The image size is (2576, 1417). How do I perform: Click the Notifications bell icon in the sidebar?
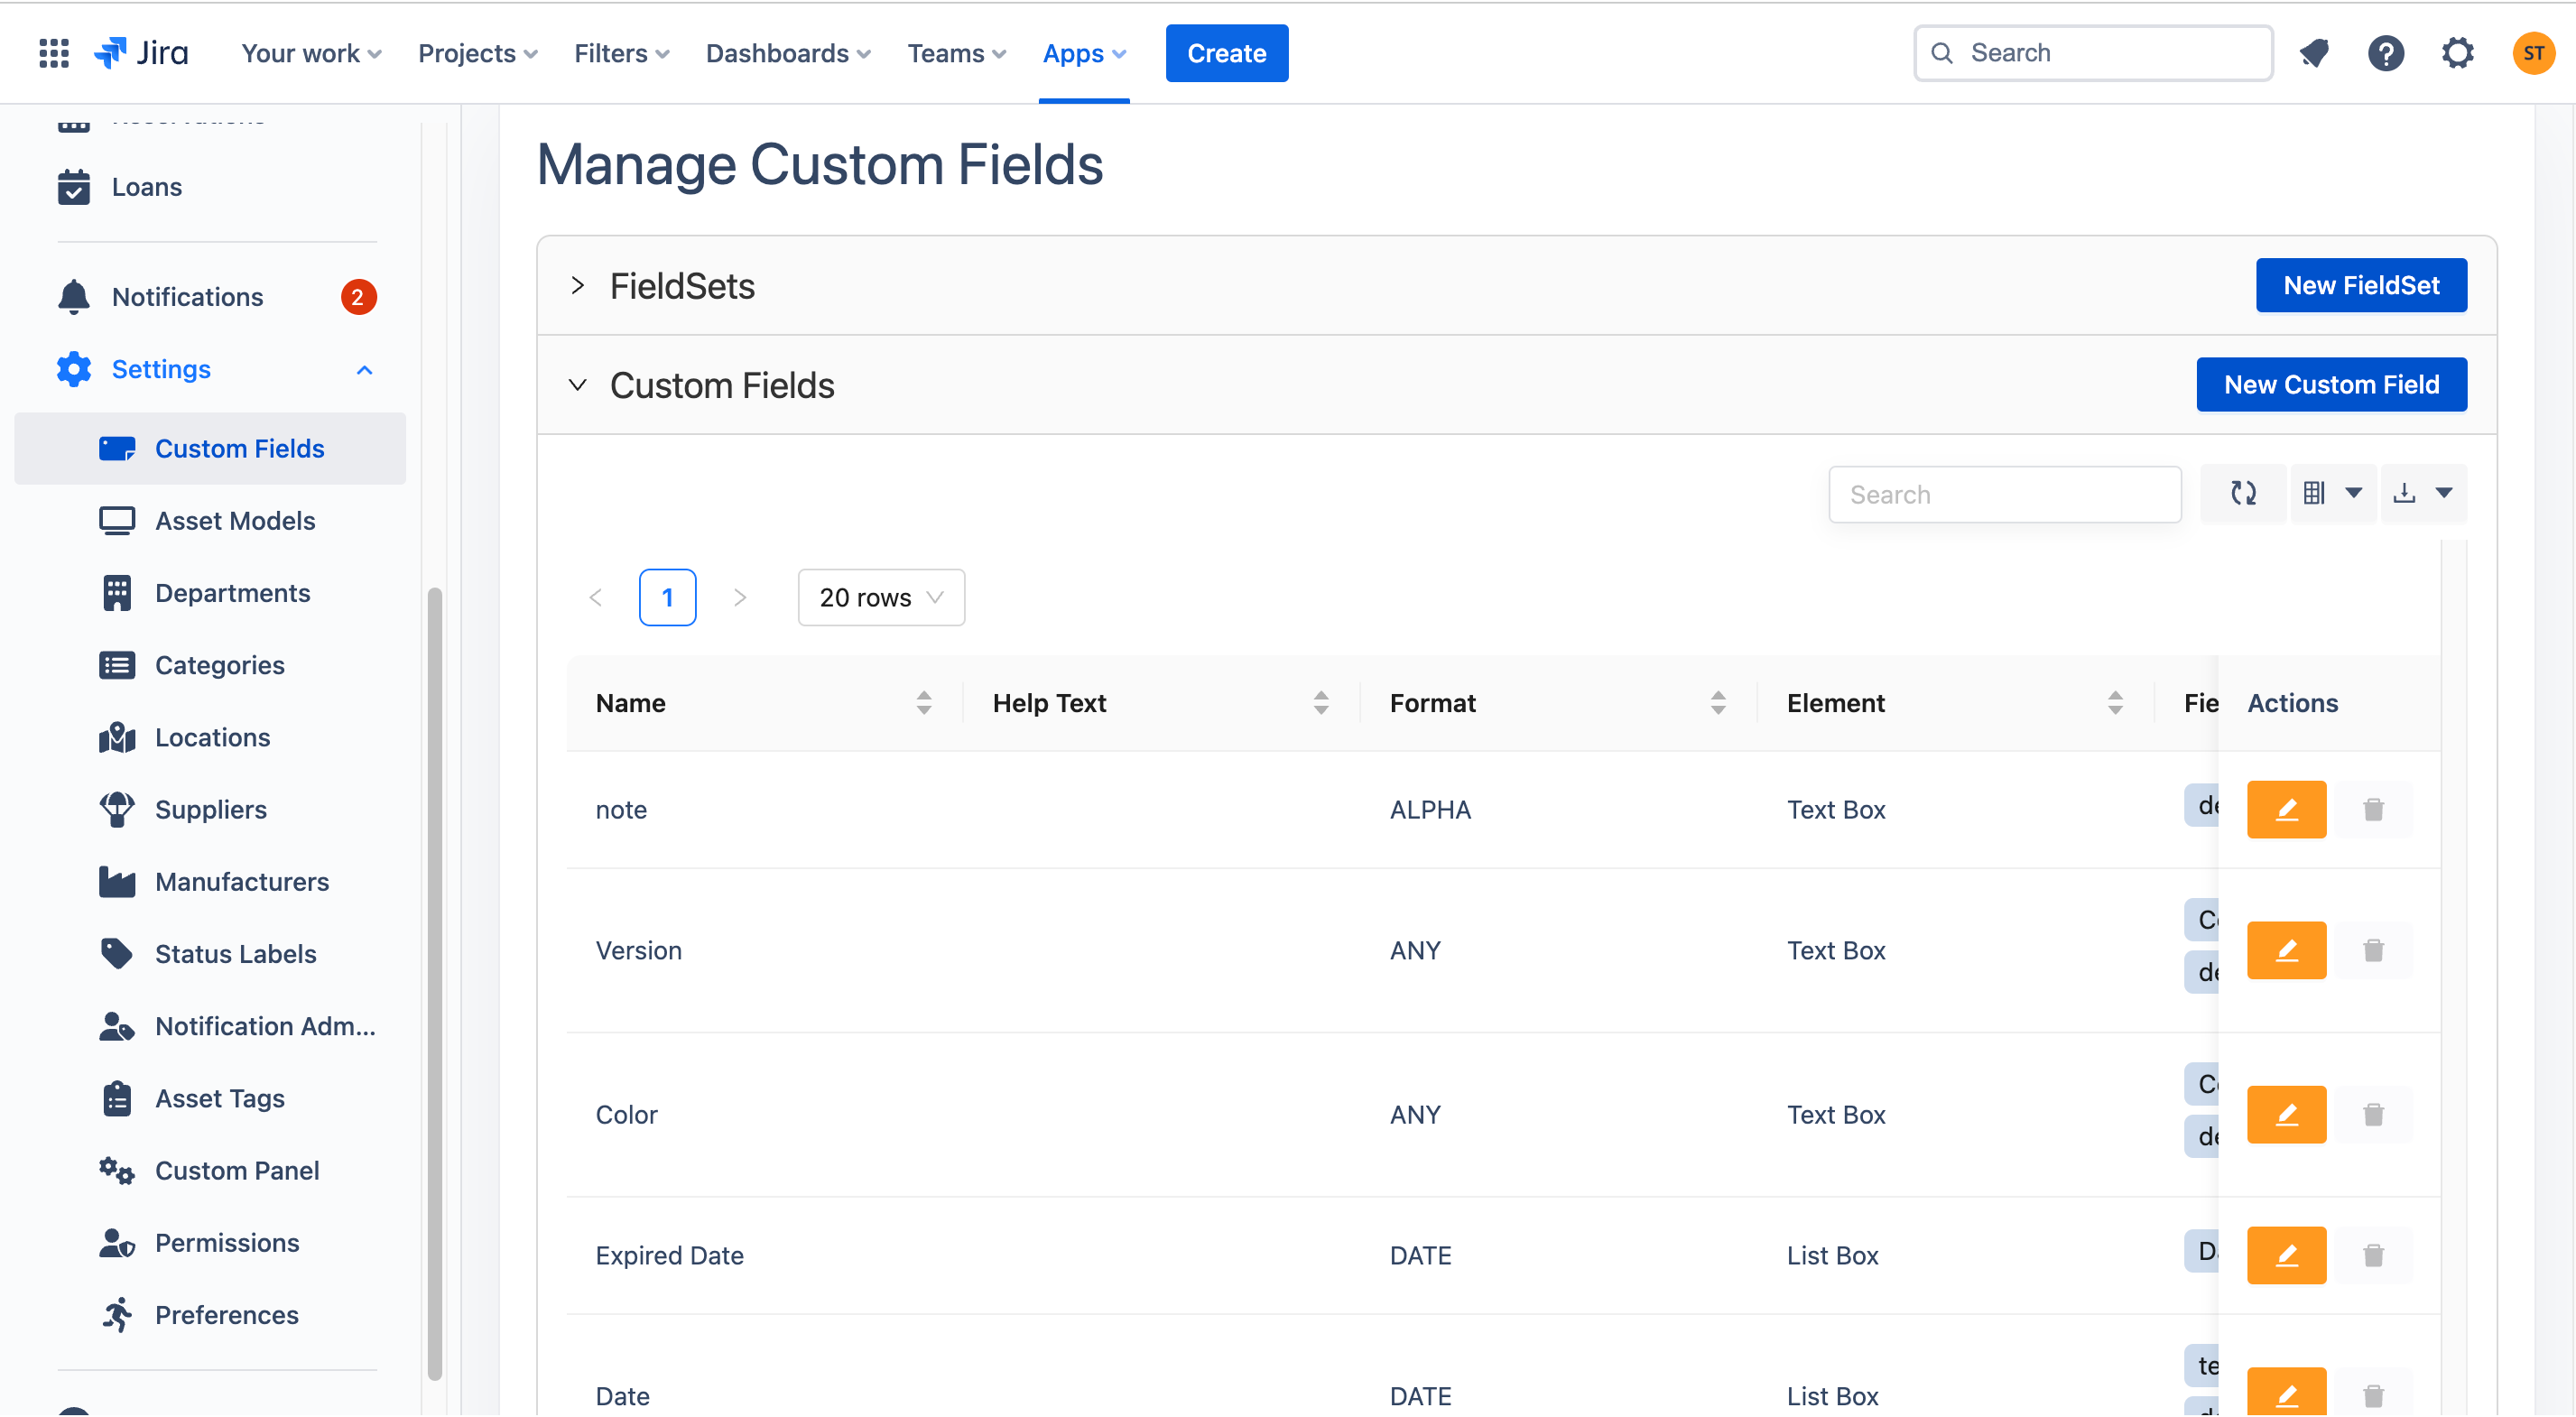click(74, 297)
